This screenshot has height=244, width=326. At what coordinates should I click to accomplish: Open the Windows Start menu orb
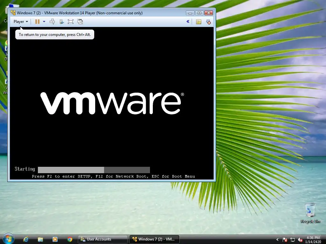point(9,239)
